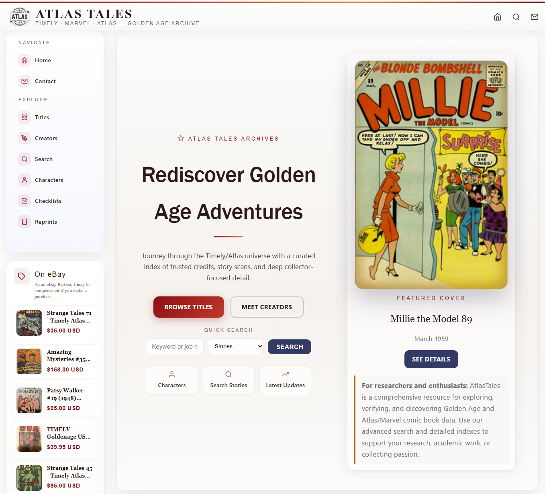Click the Creators tag icon in the sidebar
Screen dimensions: 545x494
[24, 138]
